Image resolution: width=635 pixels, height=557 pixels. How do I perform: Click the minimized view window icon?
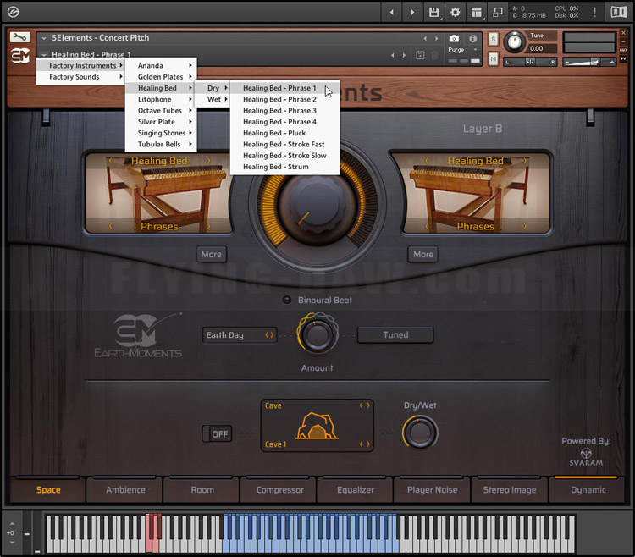click(x=498, y=13)
